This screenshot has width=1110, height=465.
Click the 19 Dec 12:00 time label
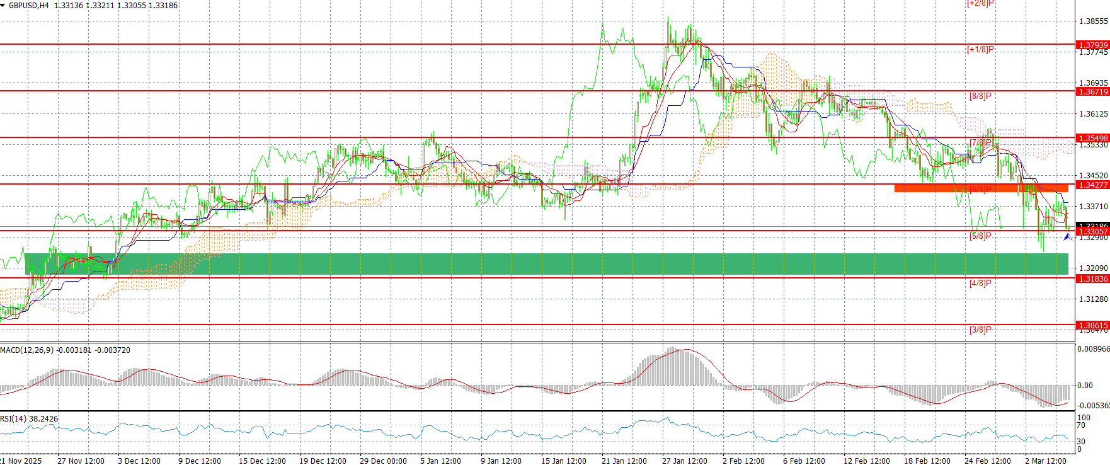323,461
